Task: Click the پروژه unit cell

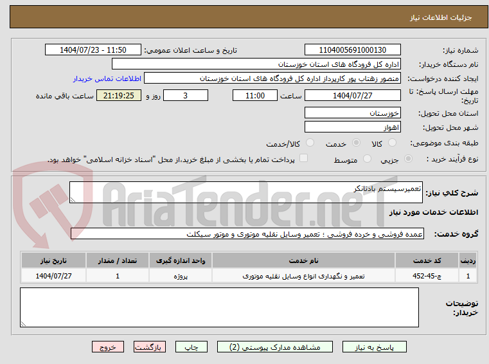Action: (181, 276)
